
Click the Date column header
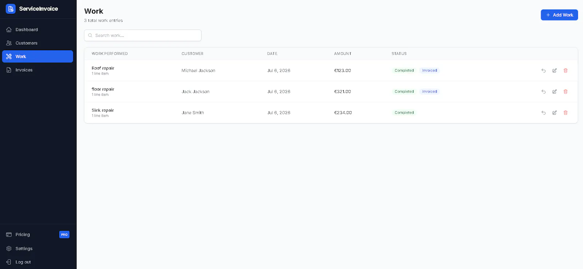272,54
